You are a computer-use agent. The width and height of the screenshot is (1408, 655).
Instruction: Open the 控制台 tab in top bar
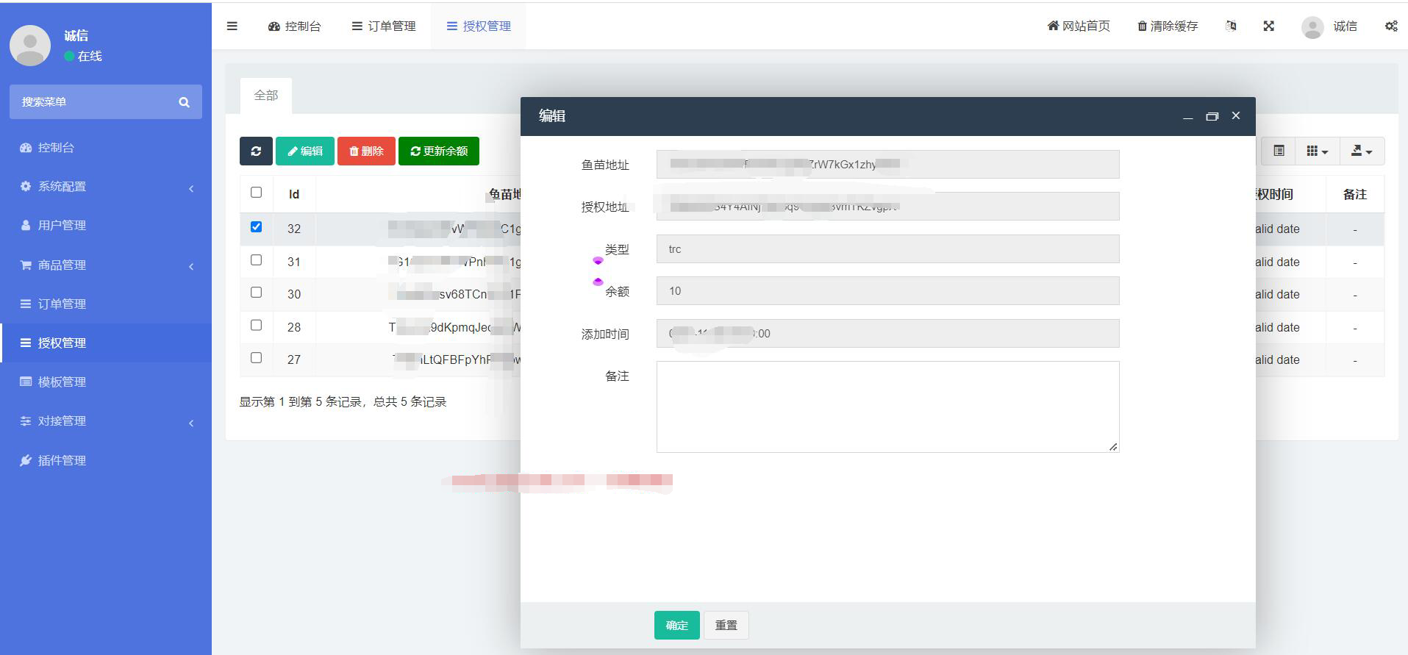[294, 26]
